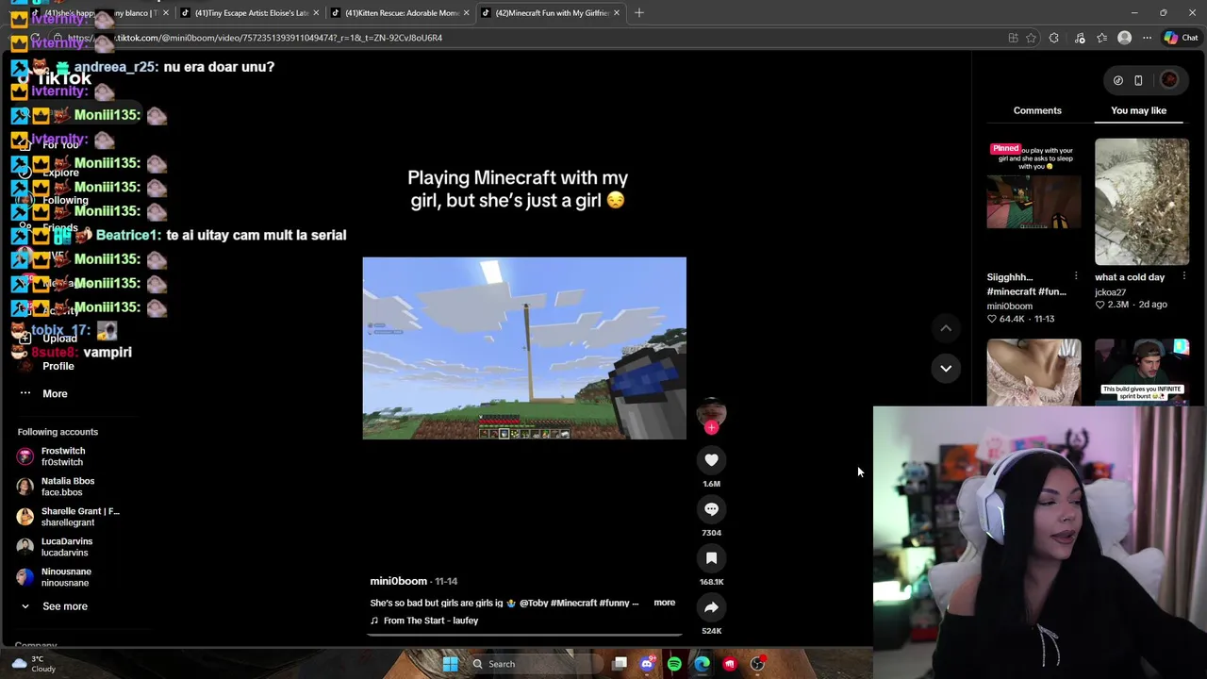This screenshot has width=1207, height=679.
Task: Open Discord from the taskbar
Action: (x=647, y=664)
